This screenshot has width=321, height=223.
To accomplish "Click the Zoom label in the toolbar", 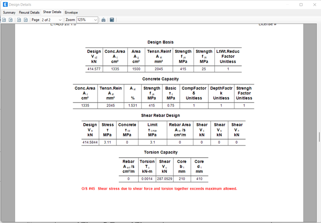I will click(70, 20).
